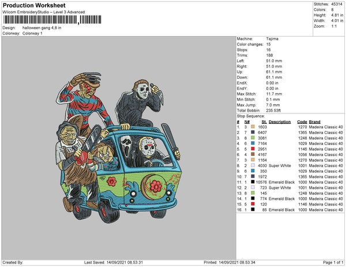Click the Colors value '8' in header
The height and width of the screenshot is (267, 346).
332,10
